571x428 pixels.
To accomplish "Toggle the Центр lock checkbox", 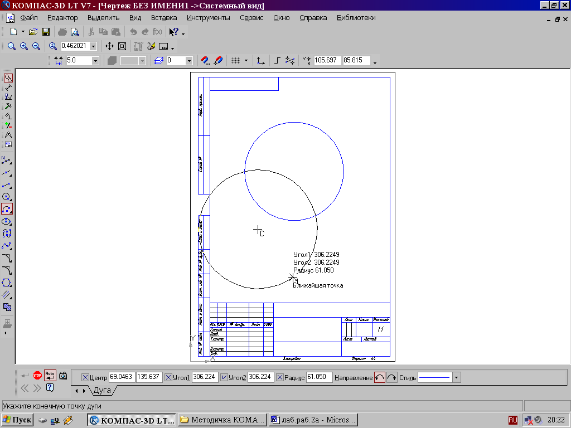I will pyautogui.click(x=85, y=377).
